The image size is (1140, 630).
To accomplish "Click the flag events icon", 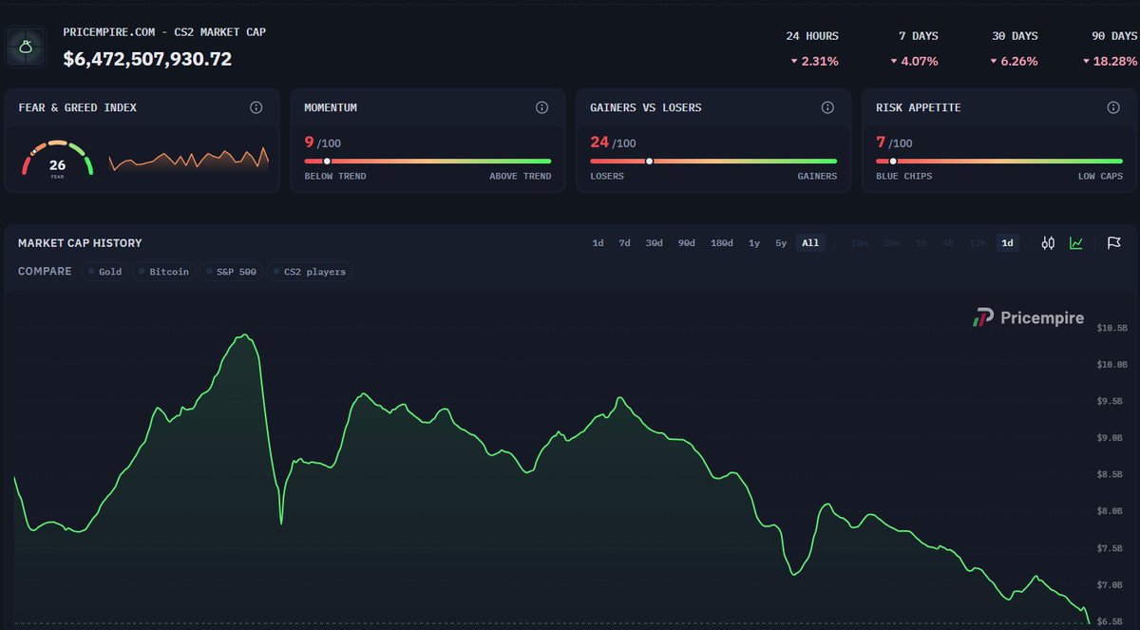I will (1113, 243).
